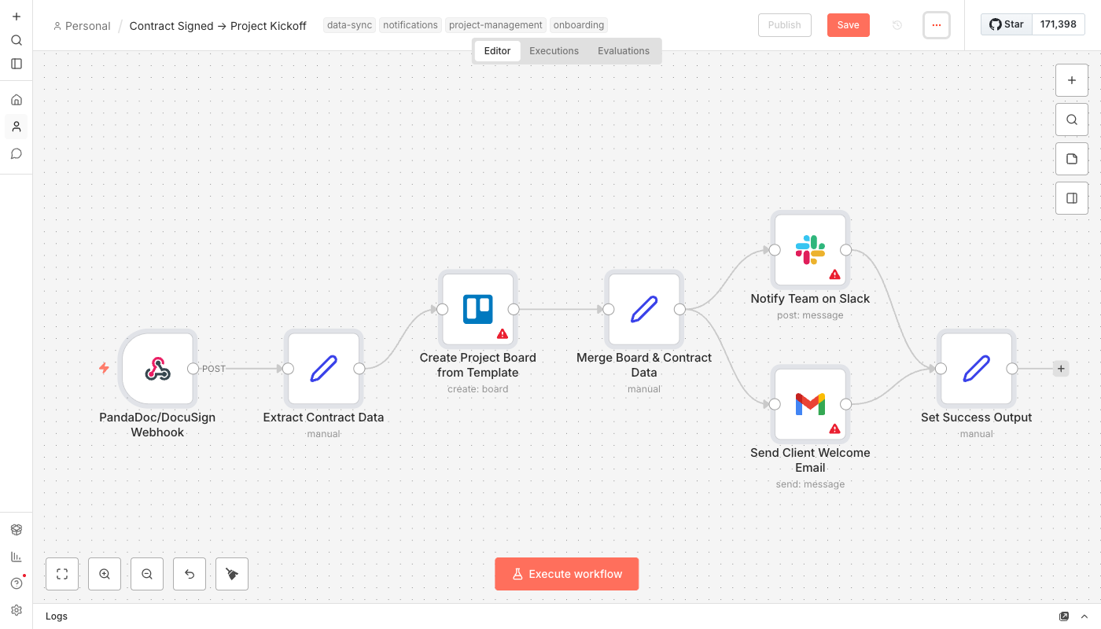Click the Save button

pyautogui.click(x=848, y=25)
